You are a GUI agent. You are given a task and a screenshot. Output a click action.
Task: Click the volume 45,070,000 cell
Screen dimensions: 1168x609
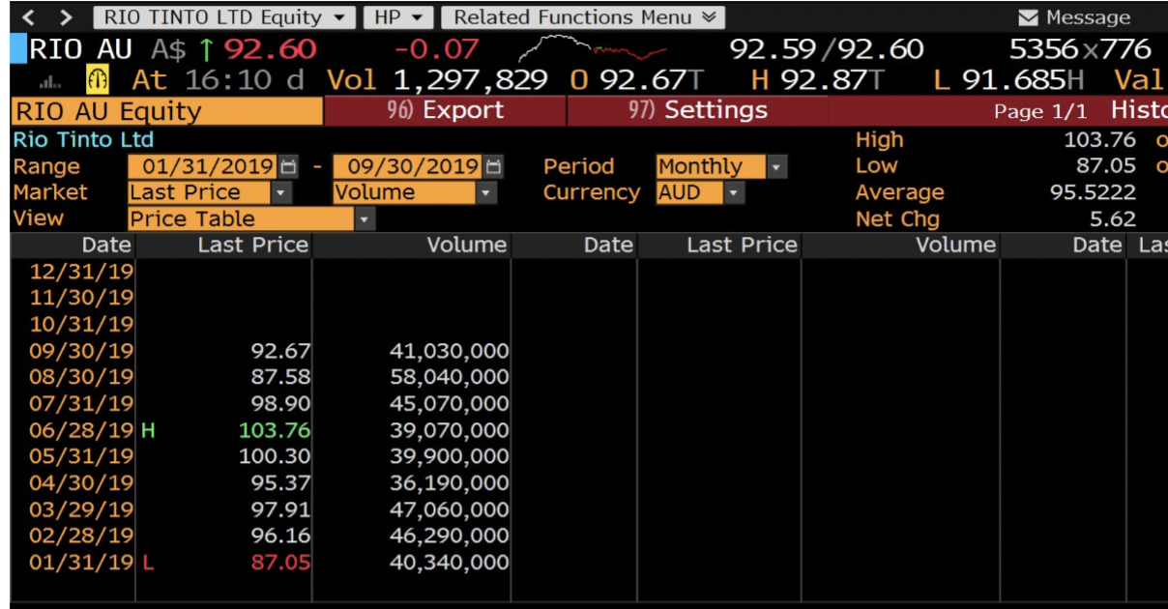(450, 403)
